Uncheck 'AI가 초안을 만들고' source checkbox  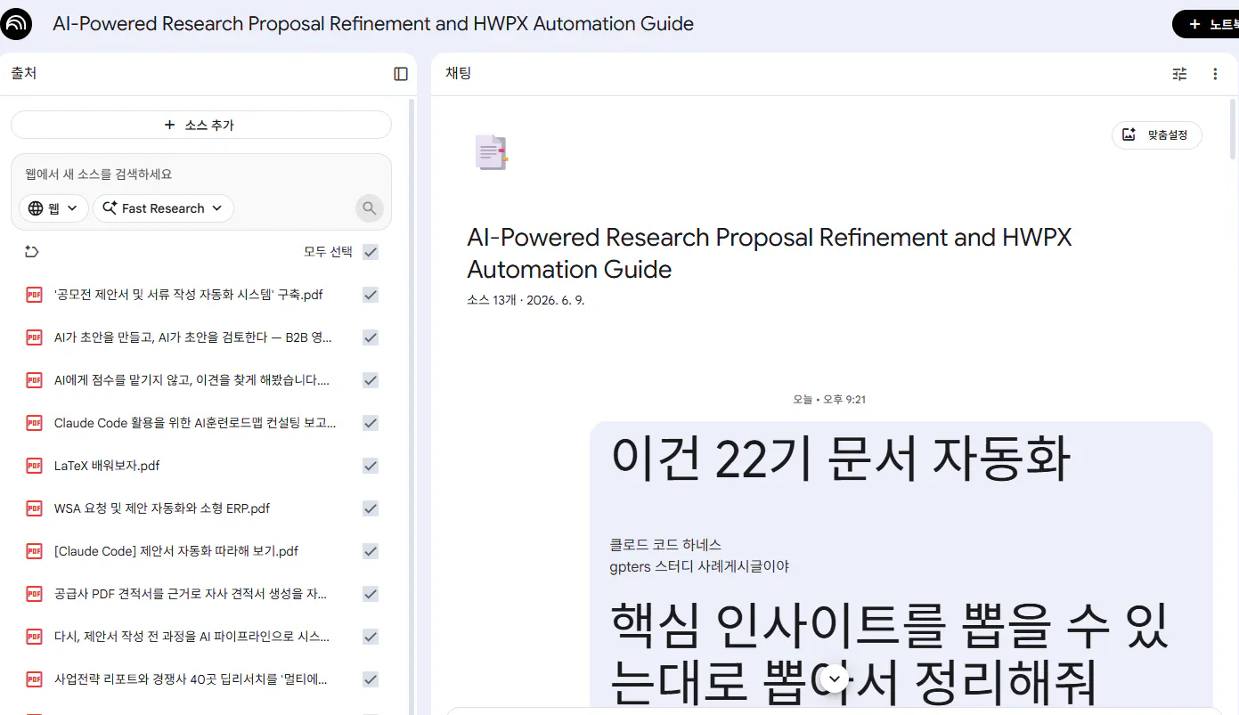coord(371,337)
